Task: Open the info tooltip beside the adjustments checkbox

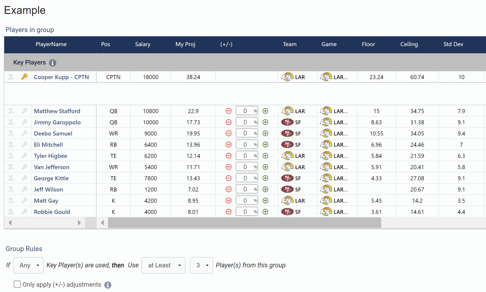Action: point(108,285)
